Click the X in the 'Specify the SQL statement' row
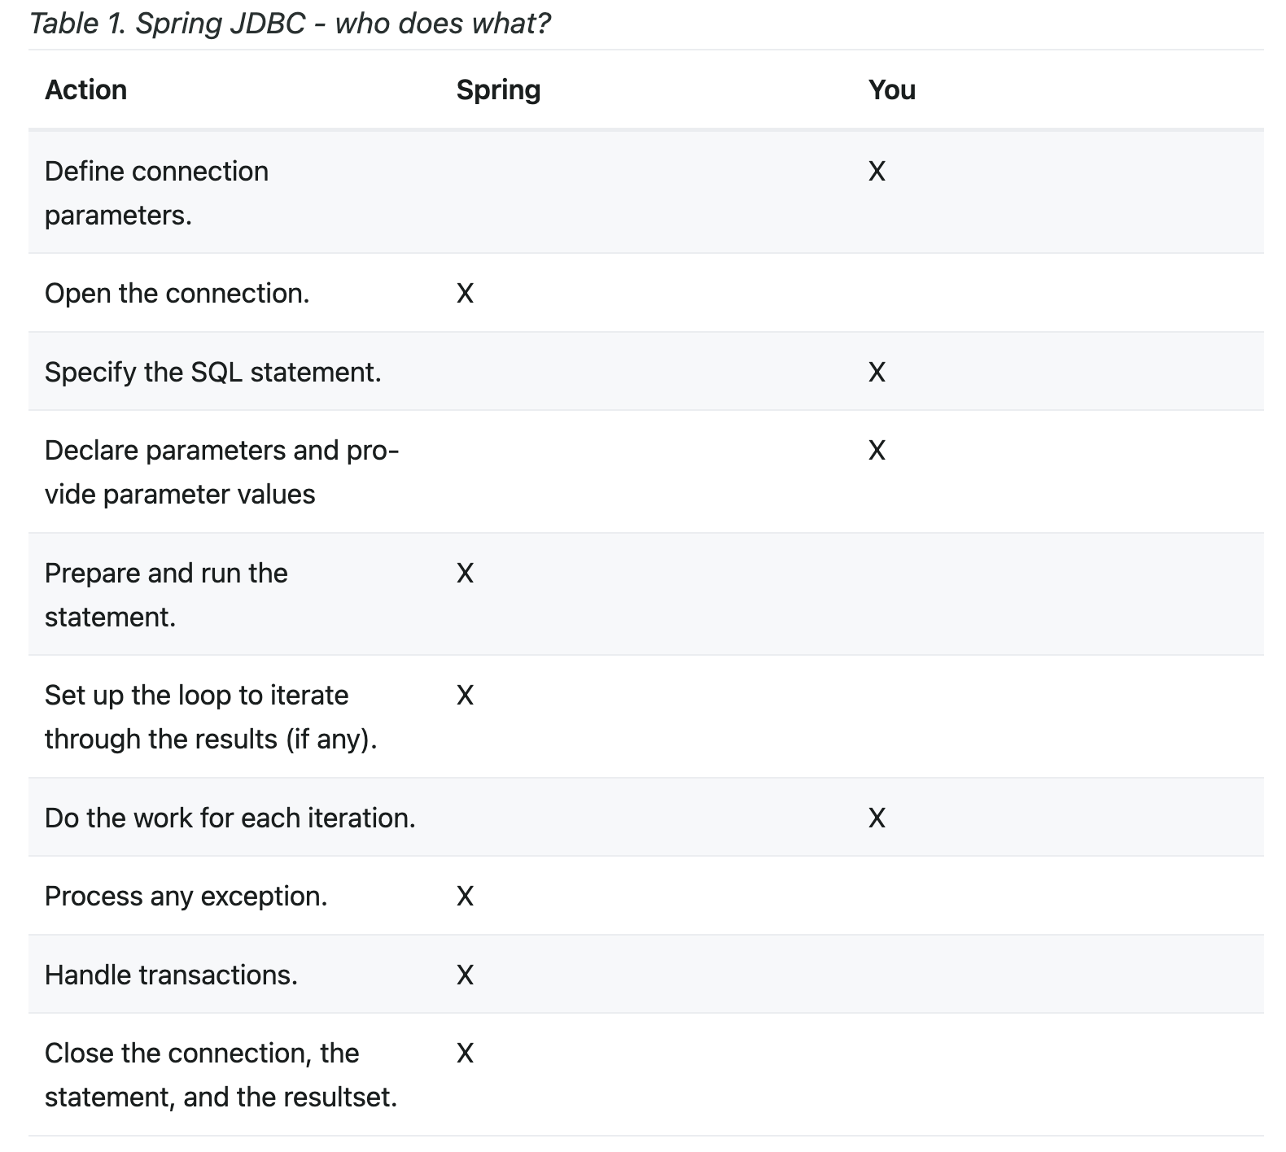This screenshot has height=1152, width=1286. point(877,373)
